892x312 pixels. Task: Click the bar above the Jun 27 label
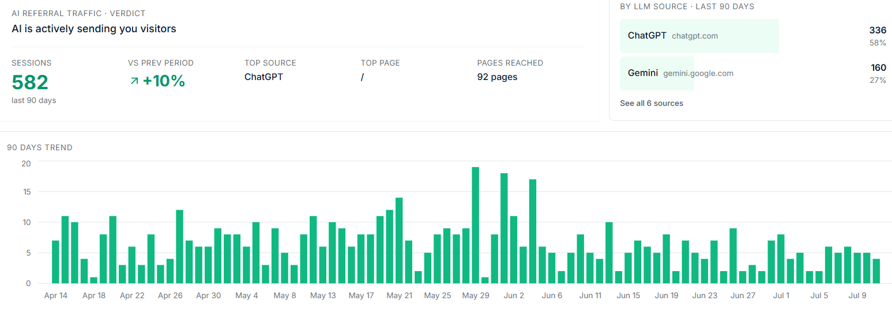pyautogui.click(x=743, y=277)
